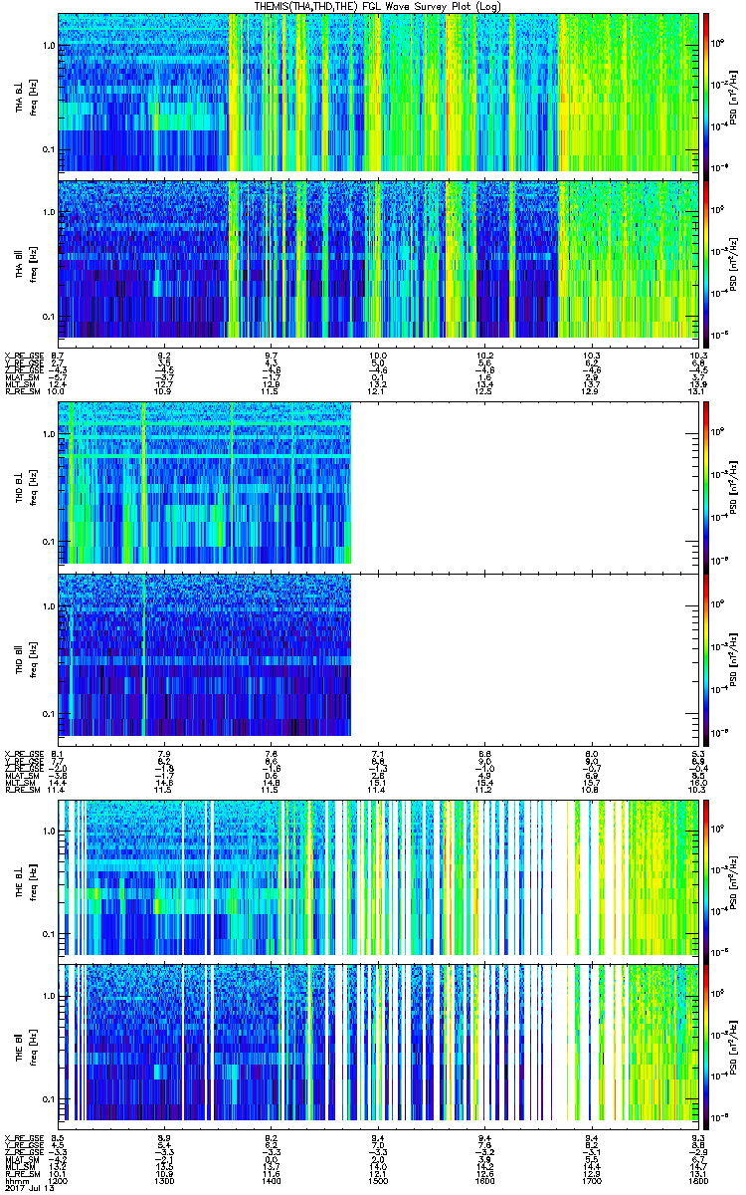Image resolution: width=746 pixels, height=1195 pixels.
Task: Click the '0.1' tick on THA B⊥ frequency axis
Action: coord(48,150)
